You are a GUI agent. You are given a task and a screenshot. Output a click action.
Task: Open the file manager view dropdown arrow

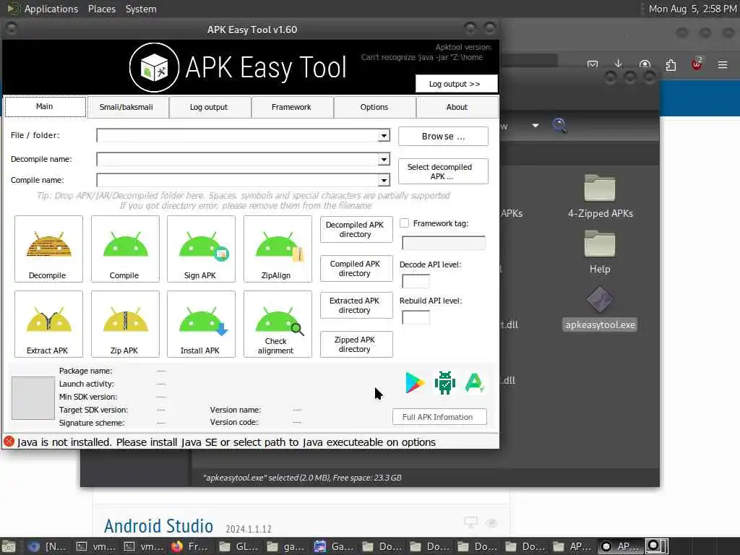(x=535, y=126)
